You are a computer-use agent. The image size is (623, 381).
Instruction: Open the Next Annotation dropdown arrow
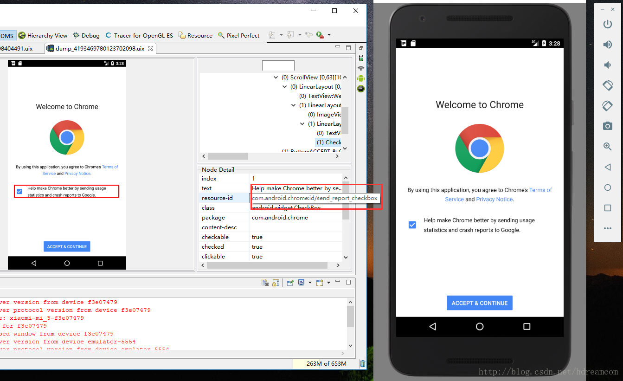(x=281, y=35)
